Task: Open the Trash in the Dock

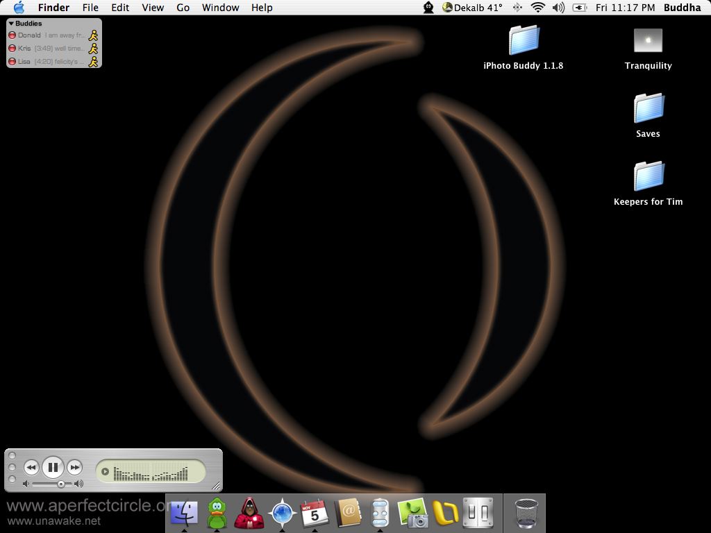Action: point(527,513)
